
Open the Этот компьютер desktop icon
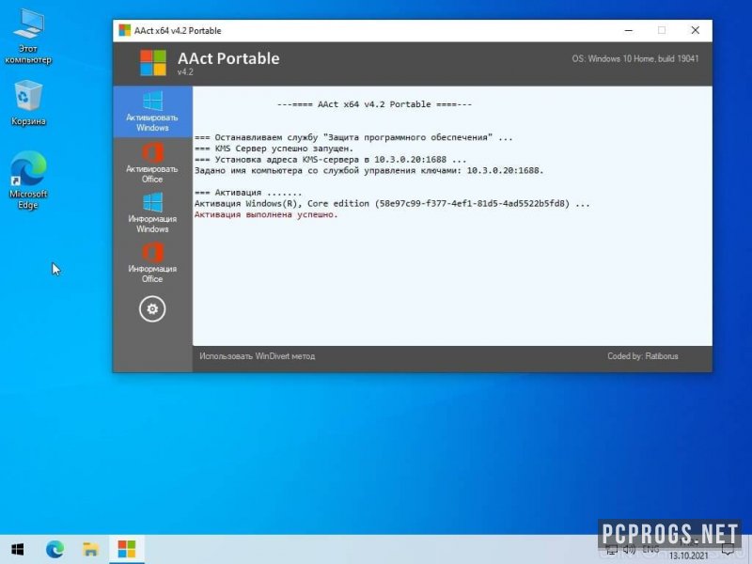(x=28, y=37)
